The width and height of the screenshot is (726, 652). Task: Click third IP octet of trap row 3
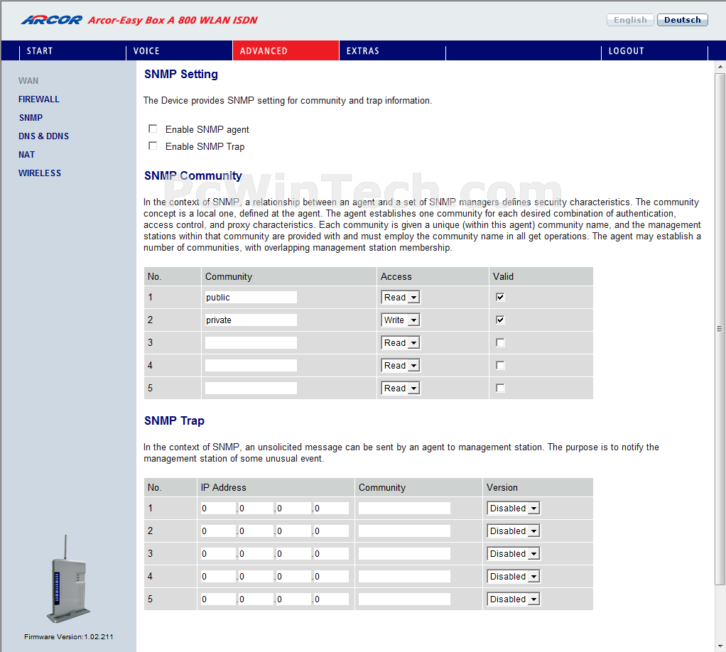[x=294, y=553]
